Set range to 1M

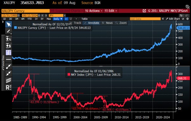point(16,19)
